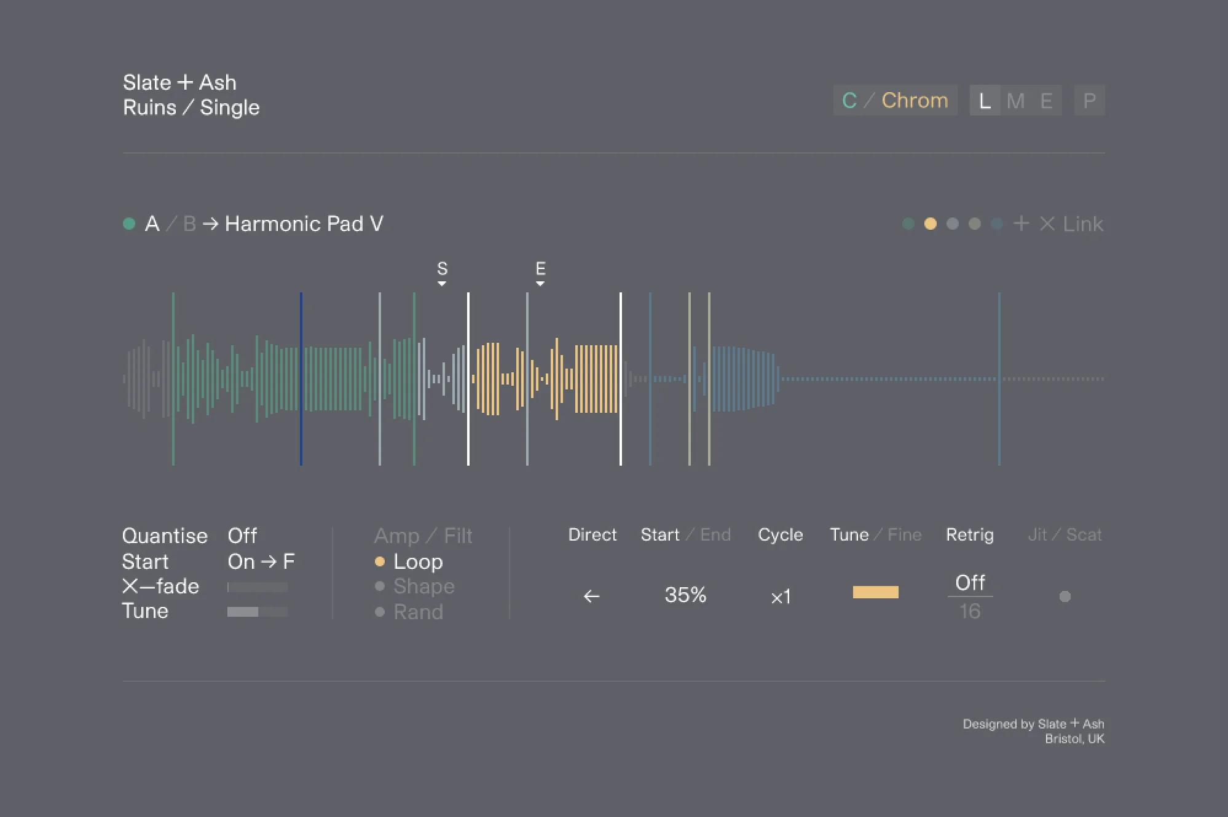The height and width of the screenshot is (817, 1228).
Task: Open the C / Chrom scale selector
Action: 895,100
